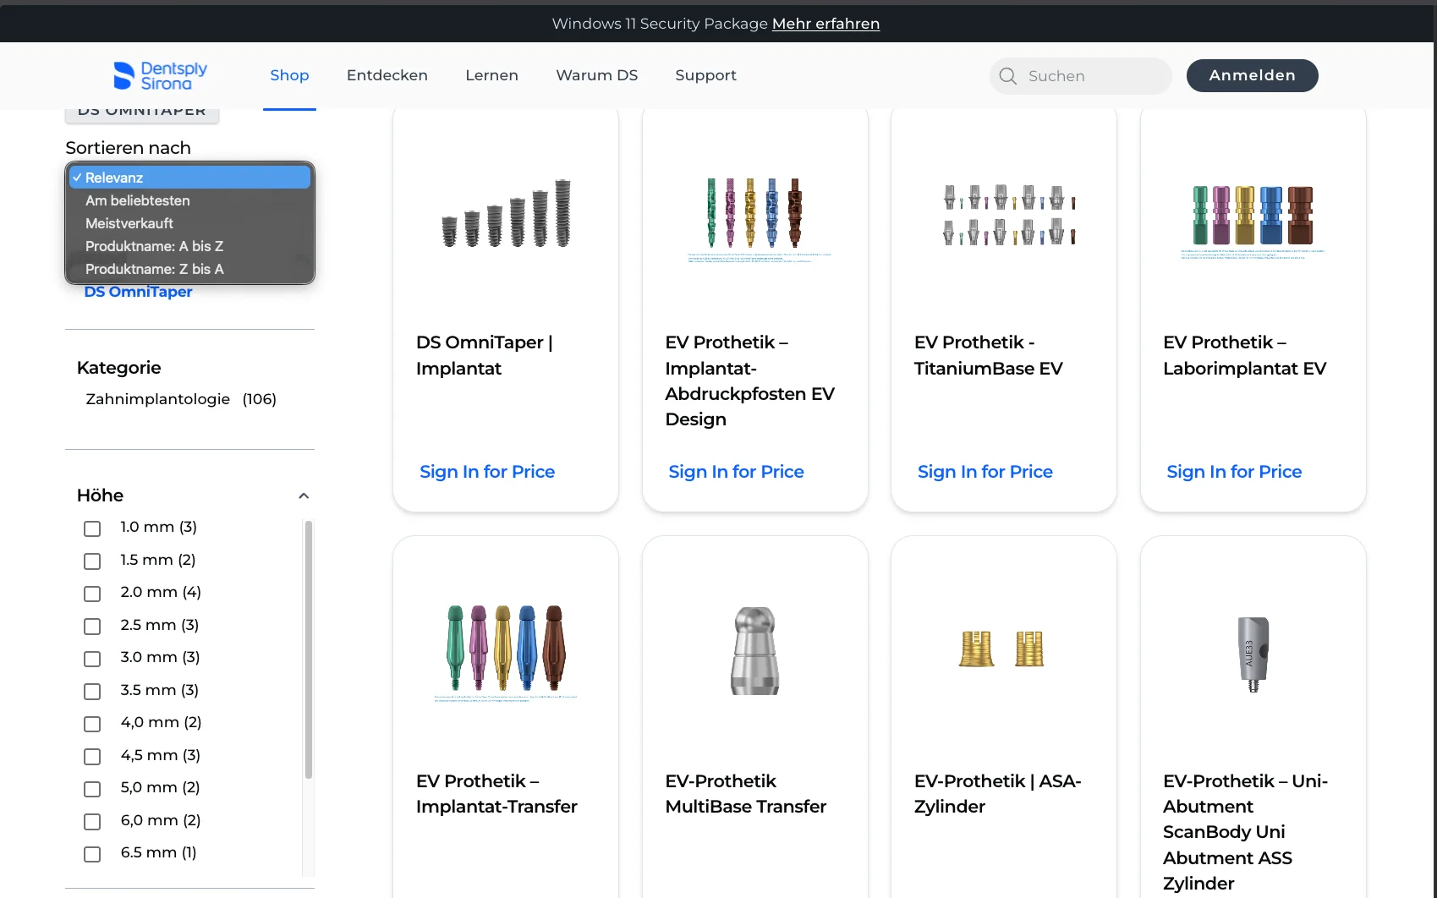This screenshot has height=898, width=1437.
Task: Click the Anmelden button
Action: point(1253,75)
